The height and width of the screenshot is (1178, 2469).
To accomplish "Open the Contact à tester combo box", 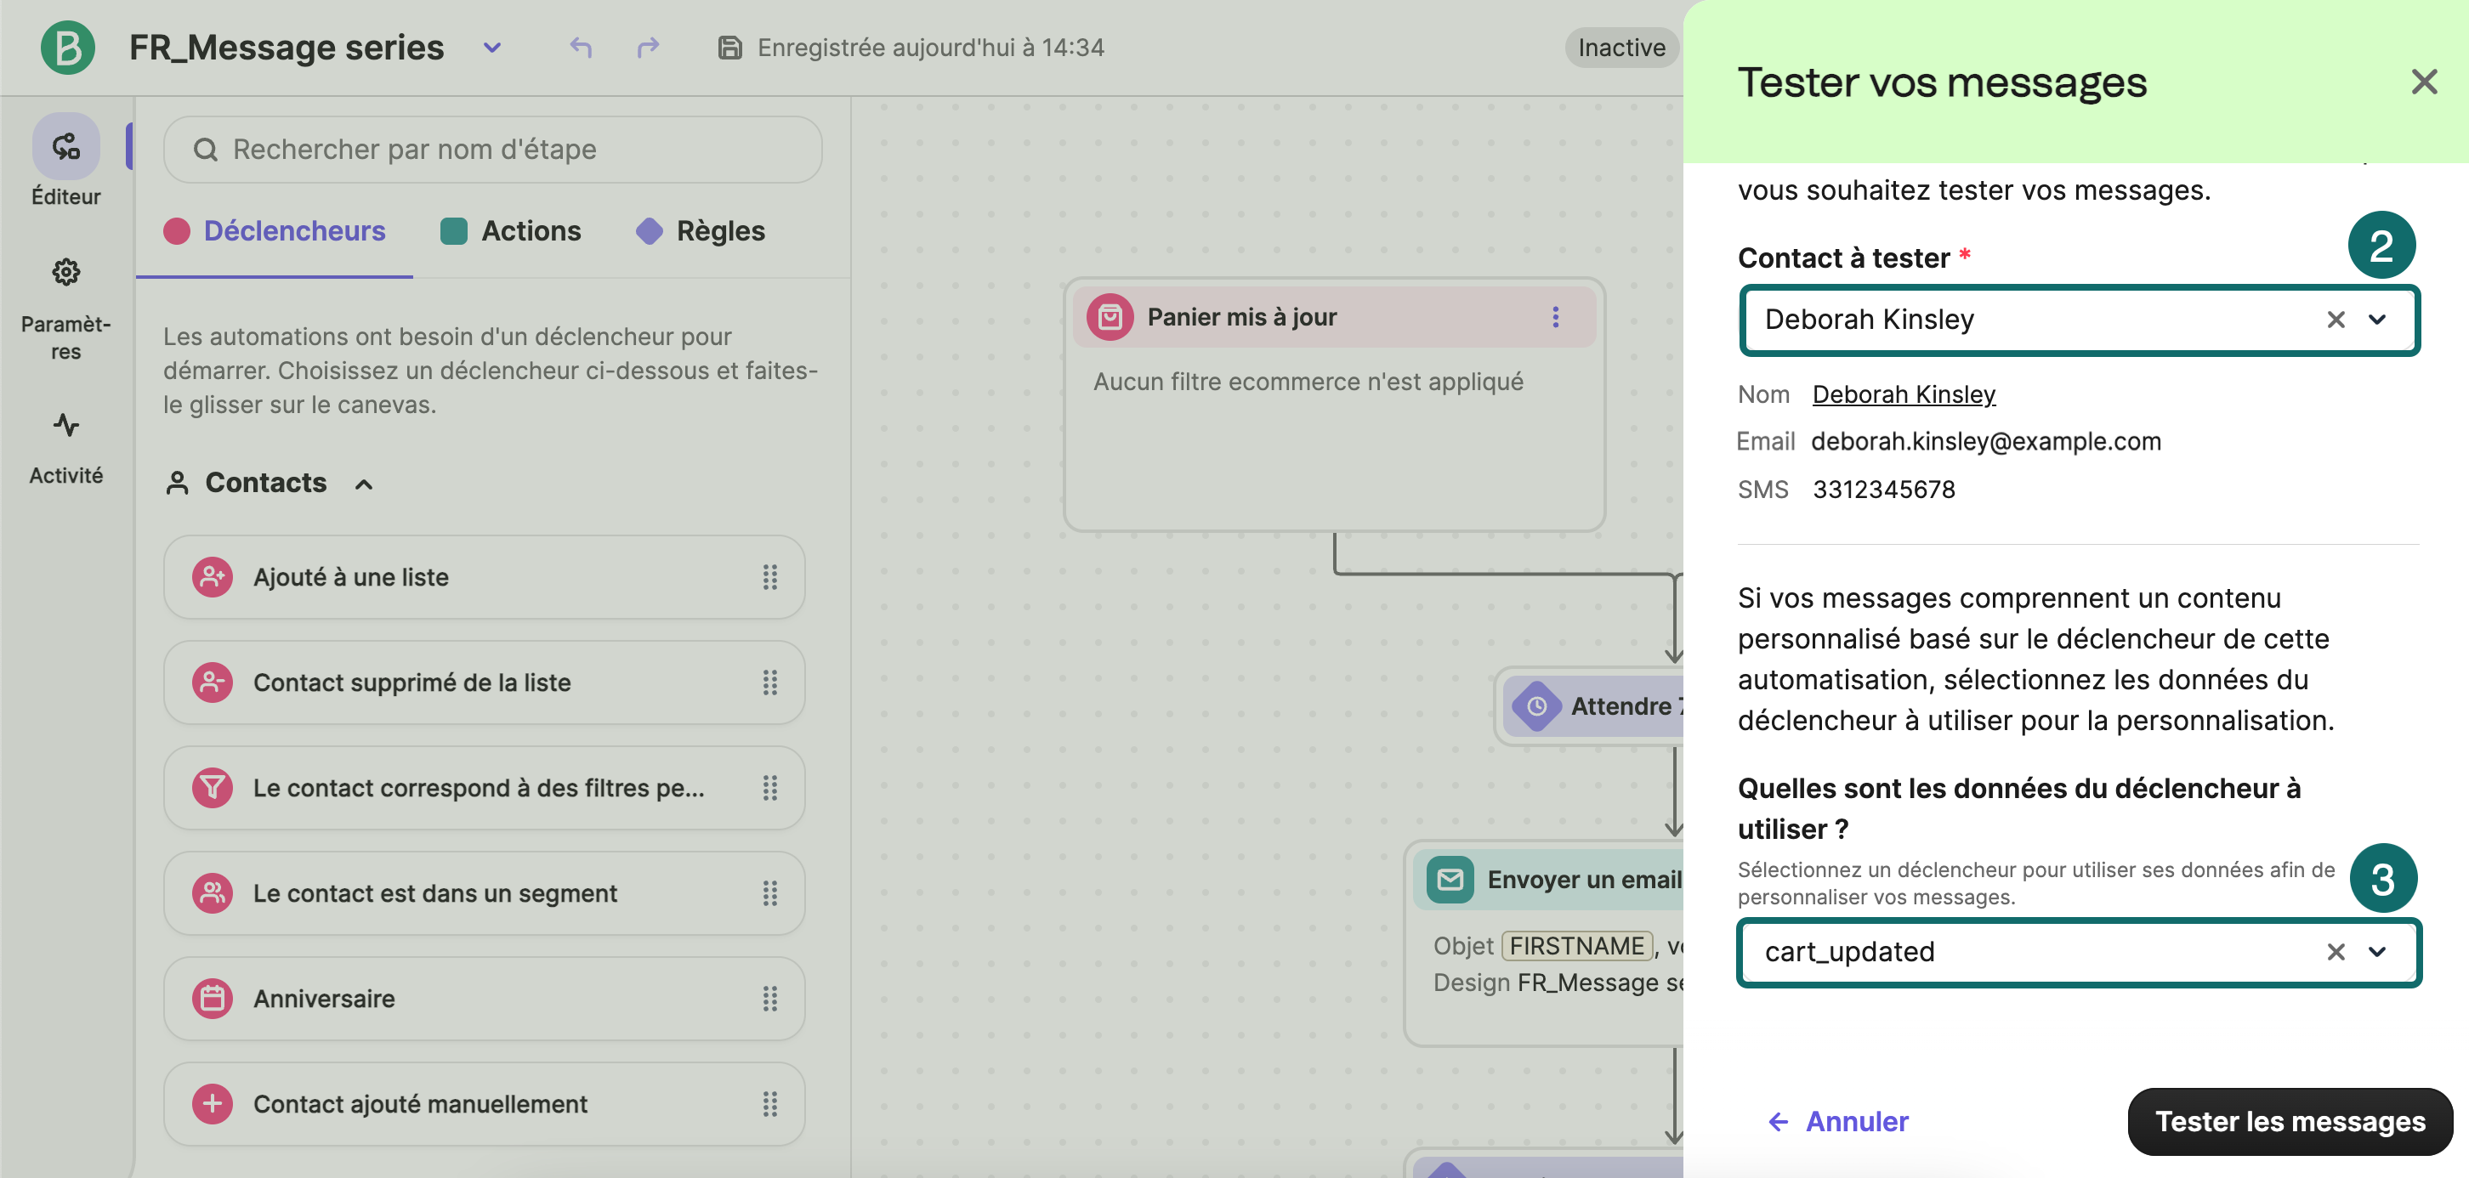I will click(2079, 320).
